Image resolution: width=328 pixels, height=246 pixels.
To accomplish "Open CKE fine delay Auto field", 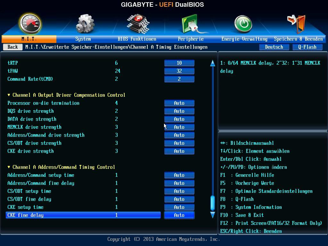I will [179, 215].
